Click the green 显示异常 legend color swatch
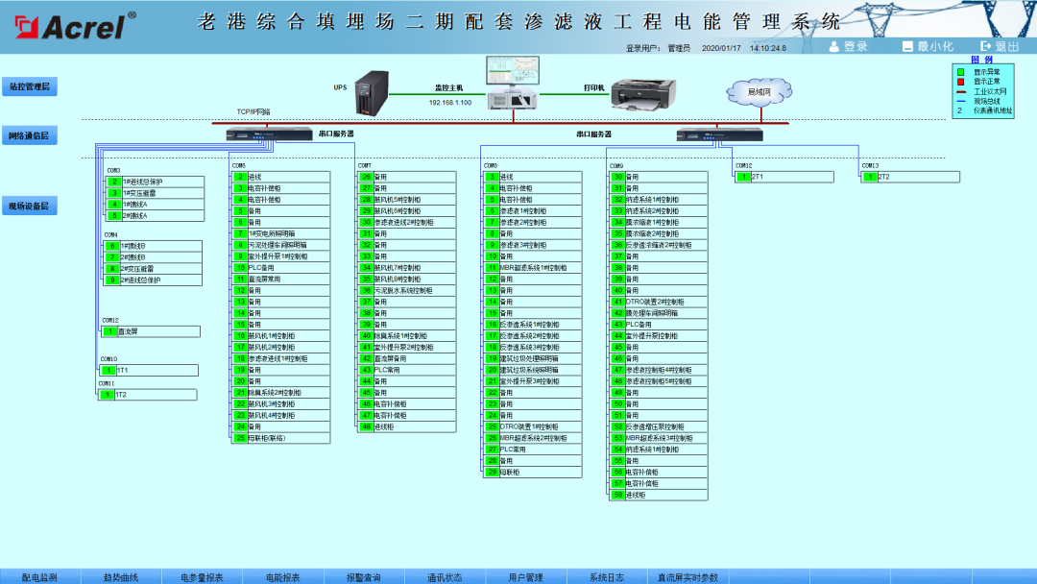Image resolution: width=1037 pixels, height=584 pixels. pyautogui.click(x=960, y=70)
